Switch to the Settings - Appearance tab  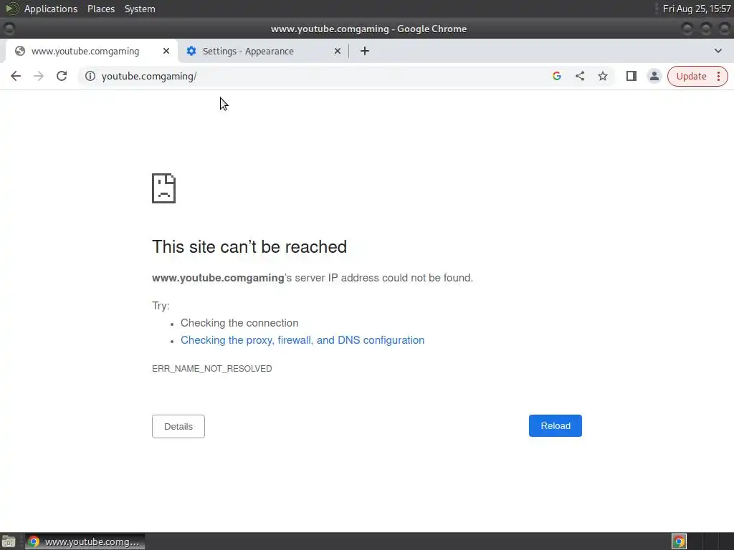[262, 51]
